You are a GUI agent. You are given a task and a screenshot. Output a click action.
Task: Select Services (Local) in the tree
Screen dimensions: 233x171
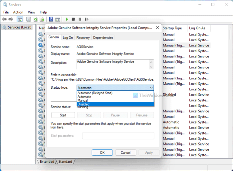pos(19,27)
